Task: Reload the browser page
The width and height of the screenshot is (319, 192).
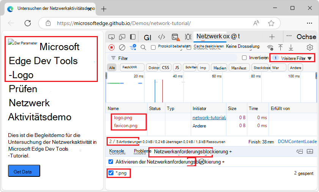Action: (28, 23)
